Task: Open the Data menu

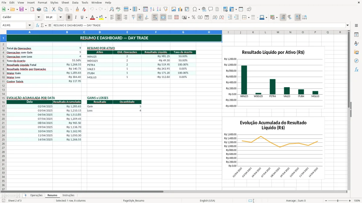Action: pos(75,2)
